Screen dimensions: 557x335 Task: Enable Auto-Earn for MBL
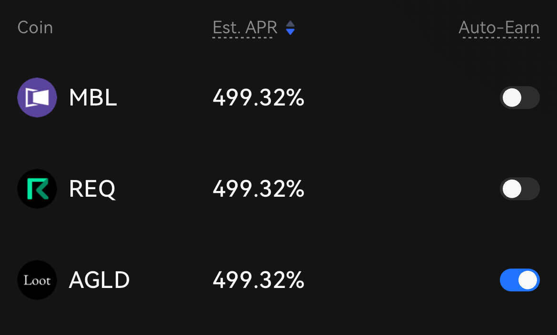tap(519, 98)
